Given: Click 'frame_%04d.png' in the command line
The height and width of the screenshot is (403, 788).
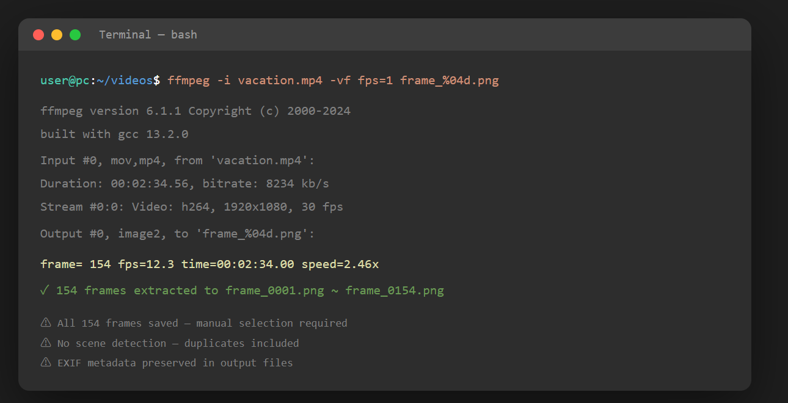Looking at the screenshot, I should tap(450, 81).
